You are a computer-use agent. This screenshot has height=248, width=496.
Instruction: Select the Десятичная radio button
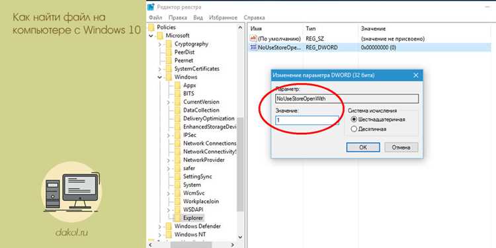tap(354, 129)
